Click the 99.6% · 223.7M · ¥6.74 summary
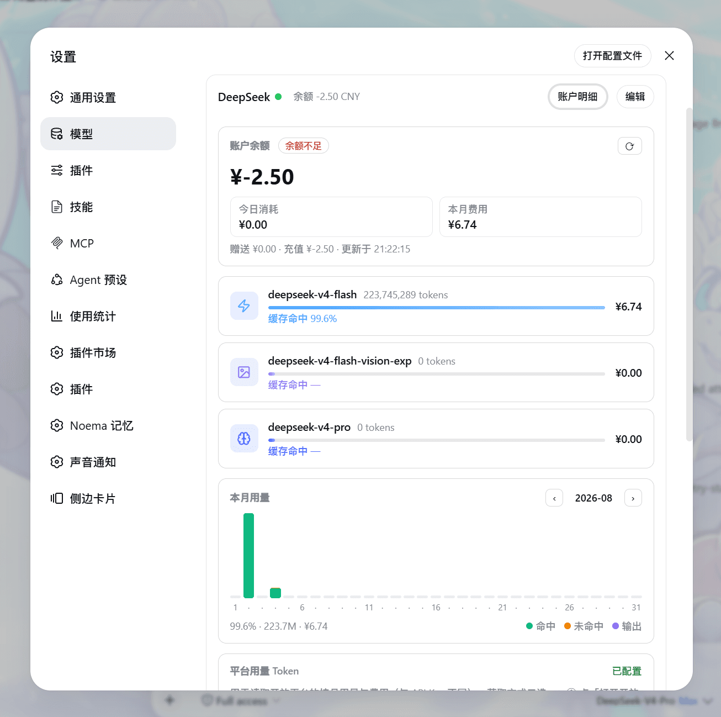721x717 pixels. tap(279, 626)
